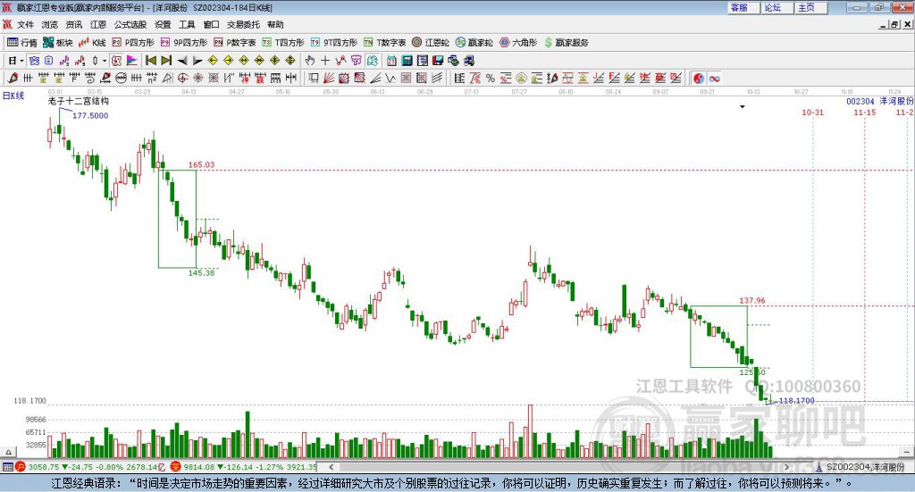Open the 赢家轮 wheel tool
Image resolution: width=915 pixels, height=492 pixels.
[474, 43]
